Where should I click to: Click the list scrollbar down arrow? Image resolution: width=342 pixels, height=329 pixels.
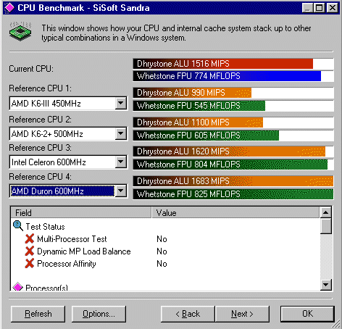tap(326, 285)
